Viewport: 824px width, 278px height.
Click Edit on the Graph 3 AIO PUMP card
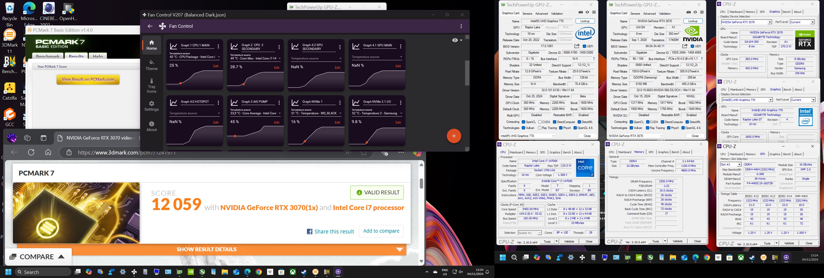coord(277,122)
